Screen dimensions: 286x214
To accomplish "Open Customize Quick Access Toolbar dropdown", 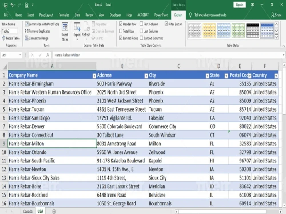I will pyautogui.click(x=33, y=5).
